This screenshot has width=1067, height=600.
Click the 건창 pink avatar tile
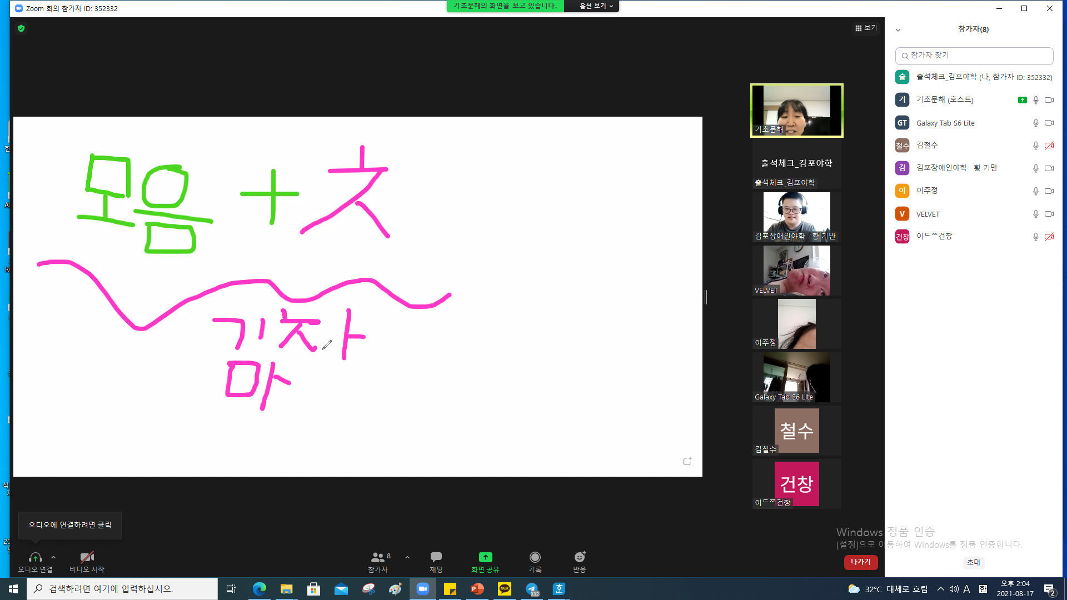pos(796,484)
